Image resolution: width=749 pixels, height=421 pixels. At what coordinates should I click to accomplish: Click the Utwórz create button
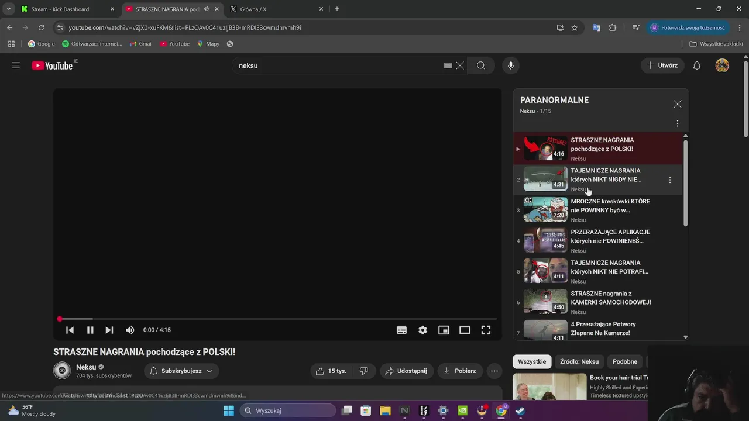(x=662, y=65)
